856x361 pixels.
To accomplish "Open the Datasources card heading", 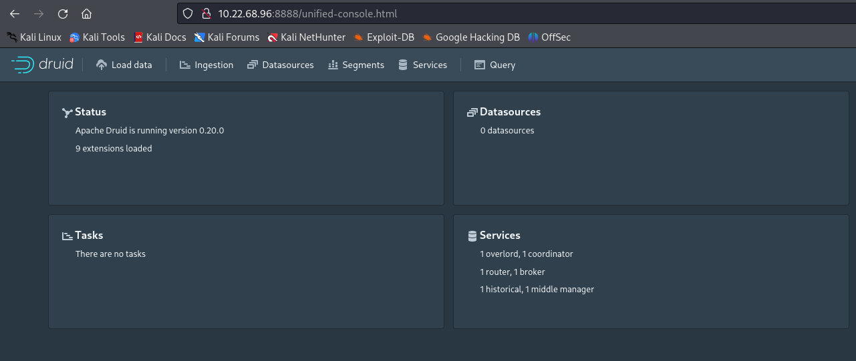I will coord(510,112).
